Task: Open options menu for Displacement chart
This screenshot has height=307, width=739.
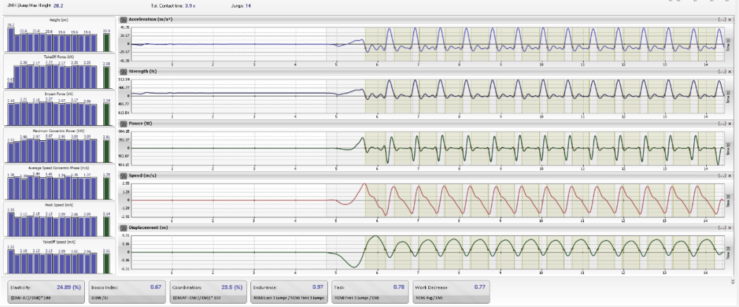Action: coord(721,228)
